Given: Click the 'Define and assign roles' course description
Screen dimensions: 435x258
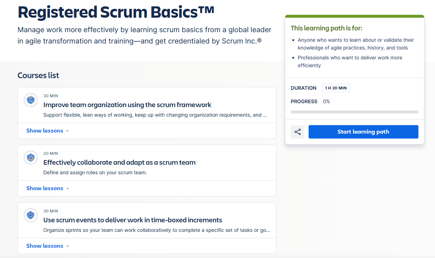Looking at the screenshot, I should tap(95, 173).
